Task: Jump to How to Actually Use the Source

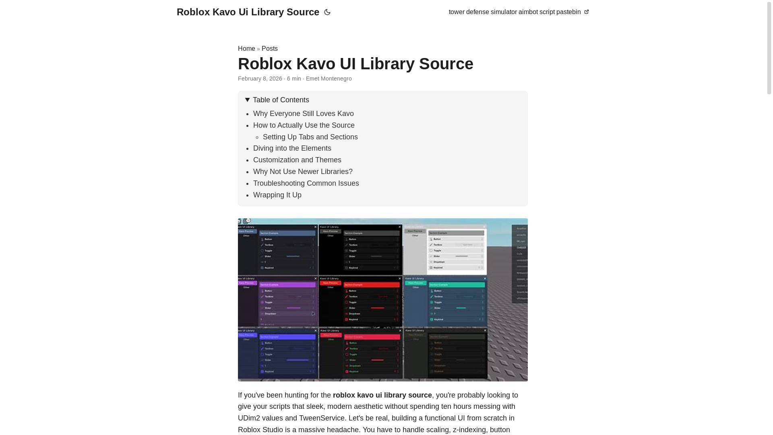Action: coord(304,125)
